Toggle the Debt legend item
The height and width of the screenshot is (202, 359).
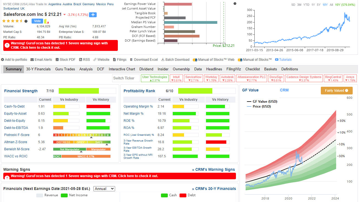click(x=187, y=195)
